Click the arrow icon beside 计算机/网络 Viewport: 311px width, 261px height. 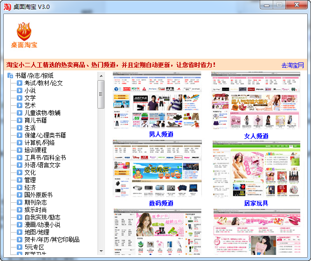pos(20,143)
